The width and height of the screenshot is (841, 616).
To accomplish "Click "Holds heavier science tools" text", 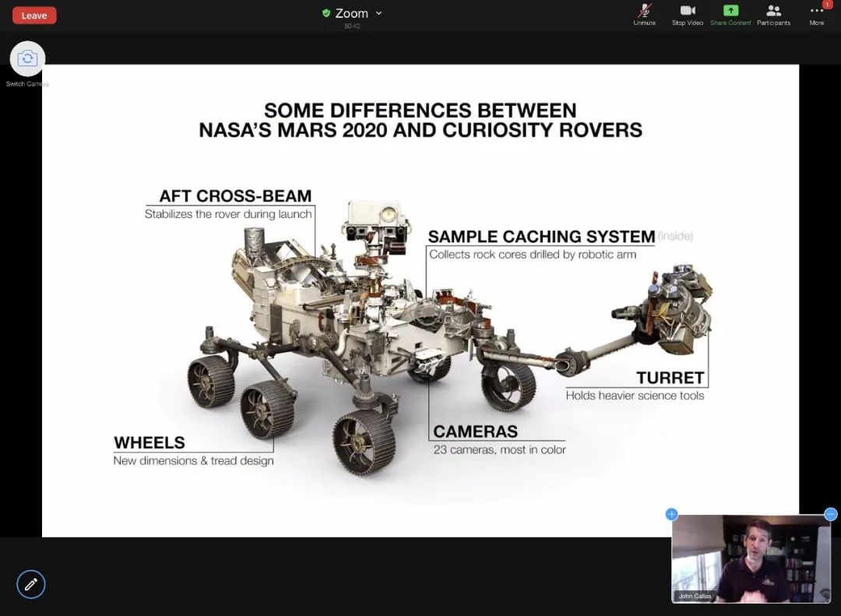I will [x=635, y=396].
